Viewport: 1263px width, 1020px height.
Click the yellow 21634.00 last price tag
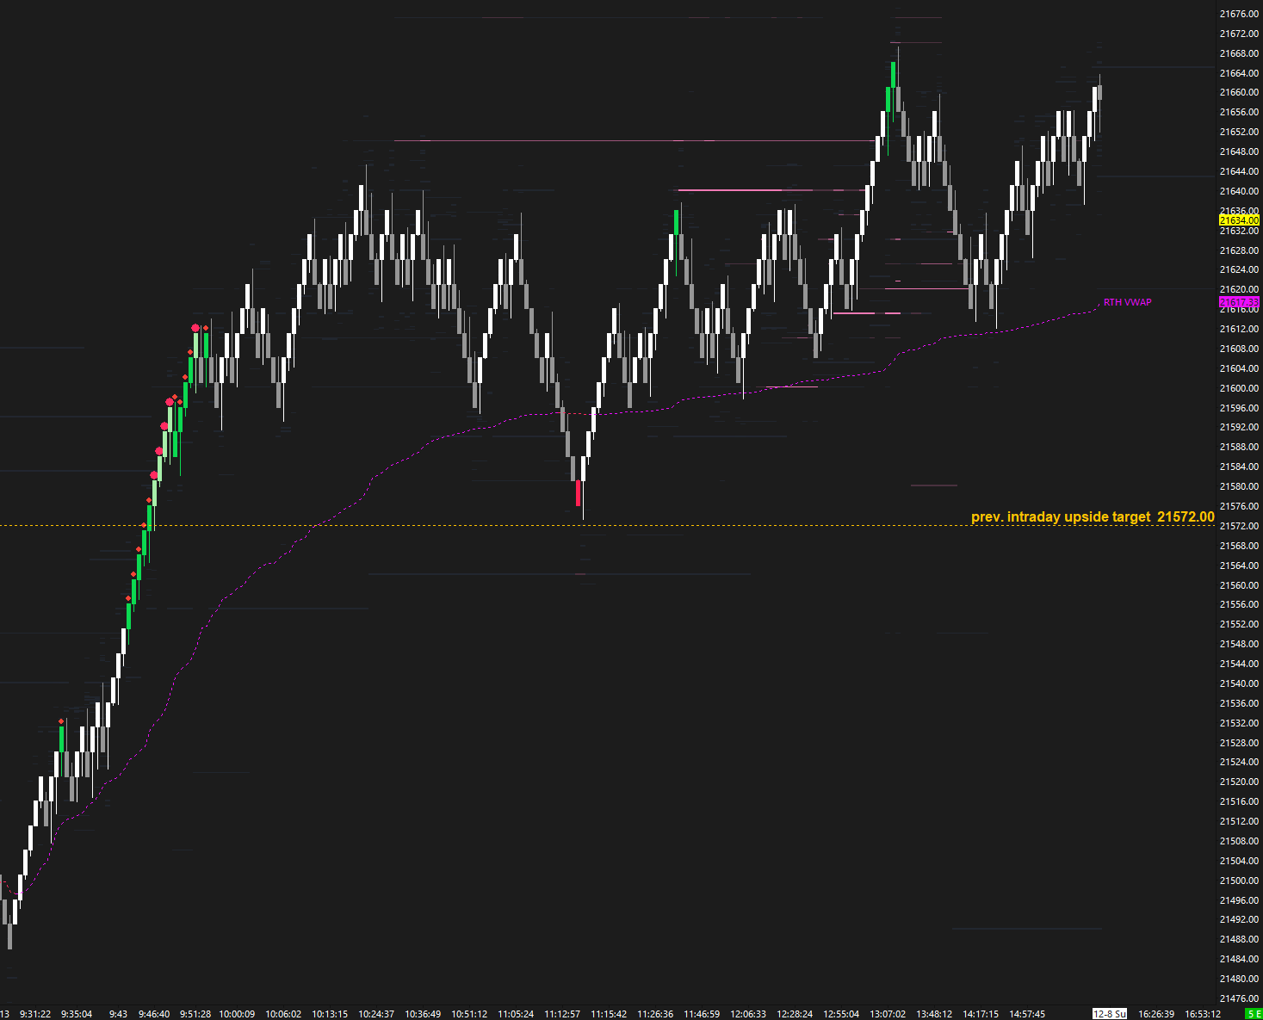[x=1239, y=220]
